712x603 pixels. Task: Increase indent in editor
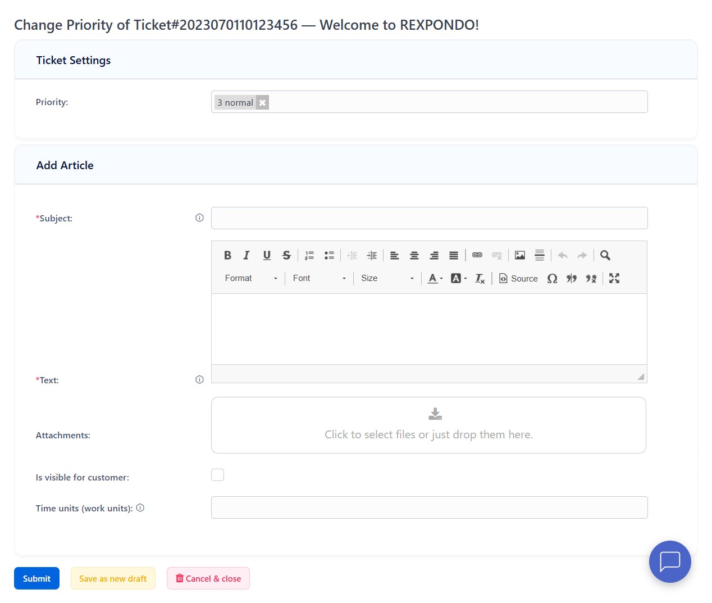pyautogui.click(x=372, y=255)
